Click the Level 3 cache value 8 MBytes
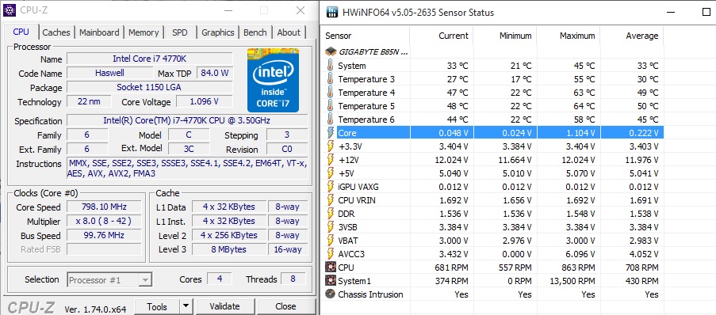This screenshot has height=315, width=716. click(229, 249)
